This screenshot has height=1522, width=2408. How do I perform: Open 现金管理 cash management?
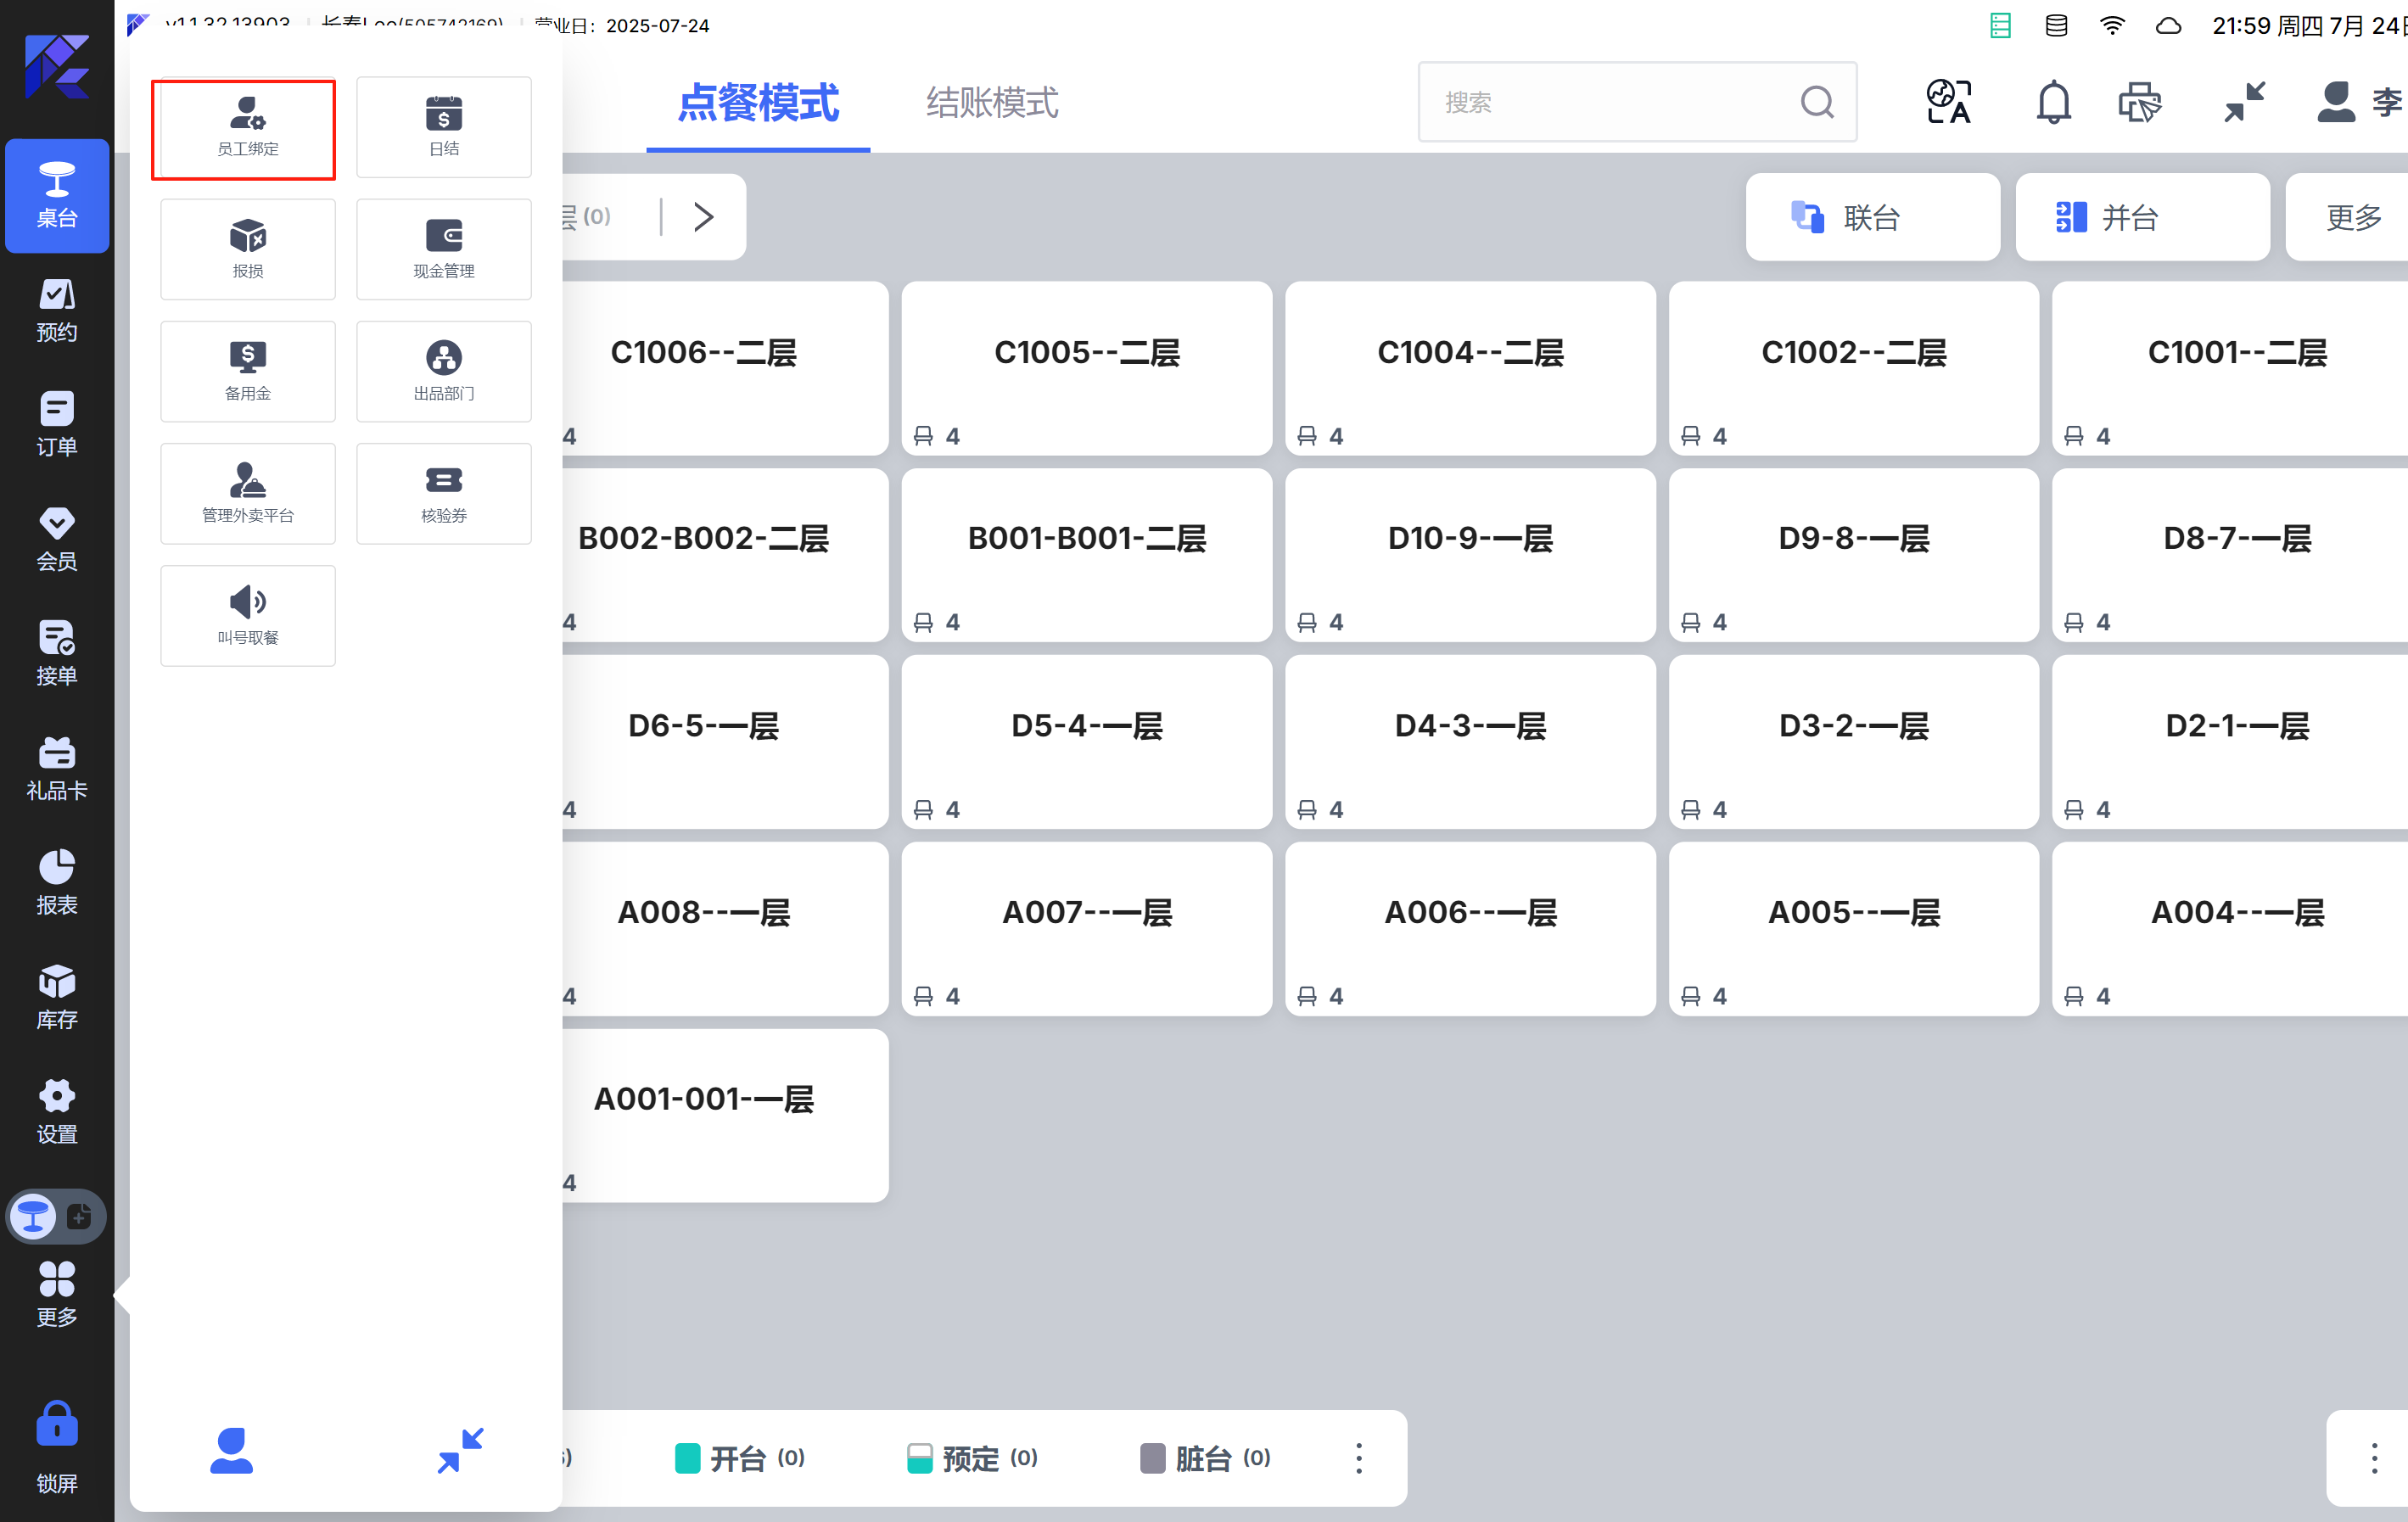(444, 250)
